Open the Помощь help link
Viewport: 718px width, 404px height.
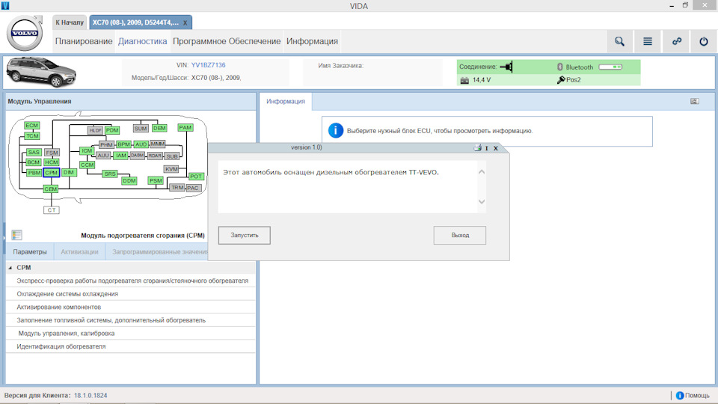pyautogui.click(x=697, y=395)
